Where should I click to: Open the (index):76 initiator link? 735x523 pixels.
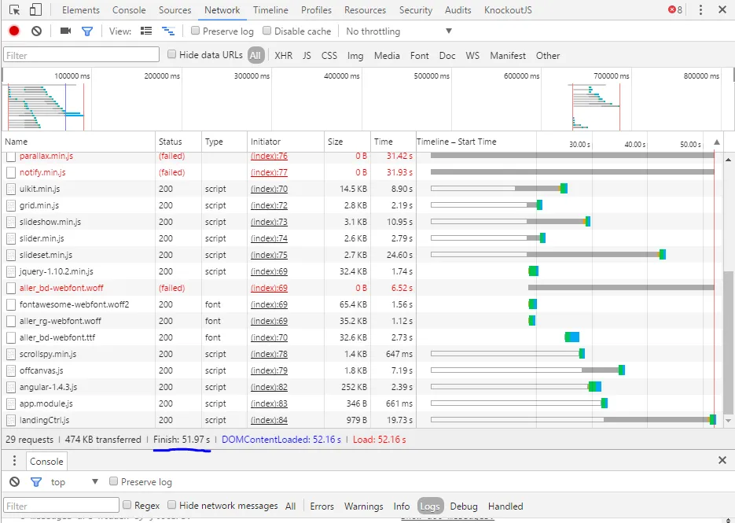(269, 156)
